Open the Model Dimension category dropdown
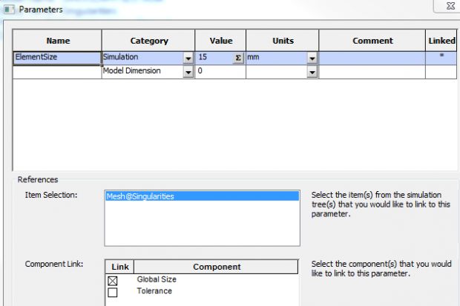This screenshot has width=460, height=306. [188, 72]
